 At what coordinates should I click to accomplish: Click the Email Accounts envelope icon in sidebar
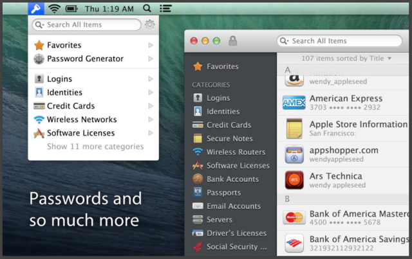click(x=198, y=206)
